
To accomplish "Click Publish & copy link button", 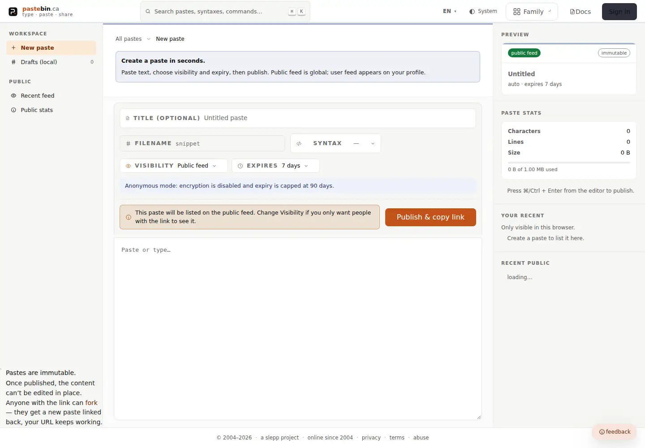I will pyautogui.click(x=430, y=217).
